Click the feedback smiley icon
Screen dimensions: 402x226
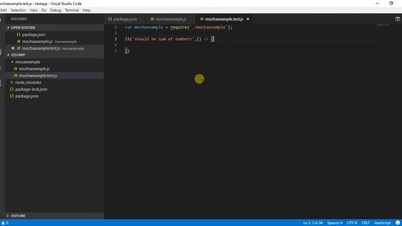point(398,223)
